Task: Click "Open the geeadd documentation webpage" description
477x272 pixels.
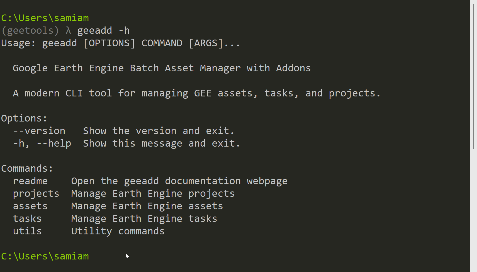Action: click(x=179, y=181)
